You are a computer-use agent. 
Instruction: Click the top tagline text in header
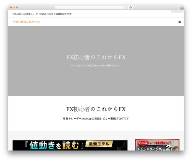42,14
